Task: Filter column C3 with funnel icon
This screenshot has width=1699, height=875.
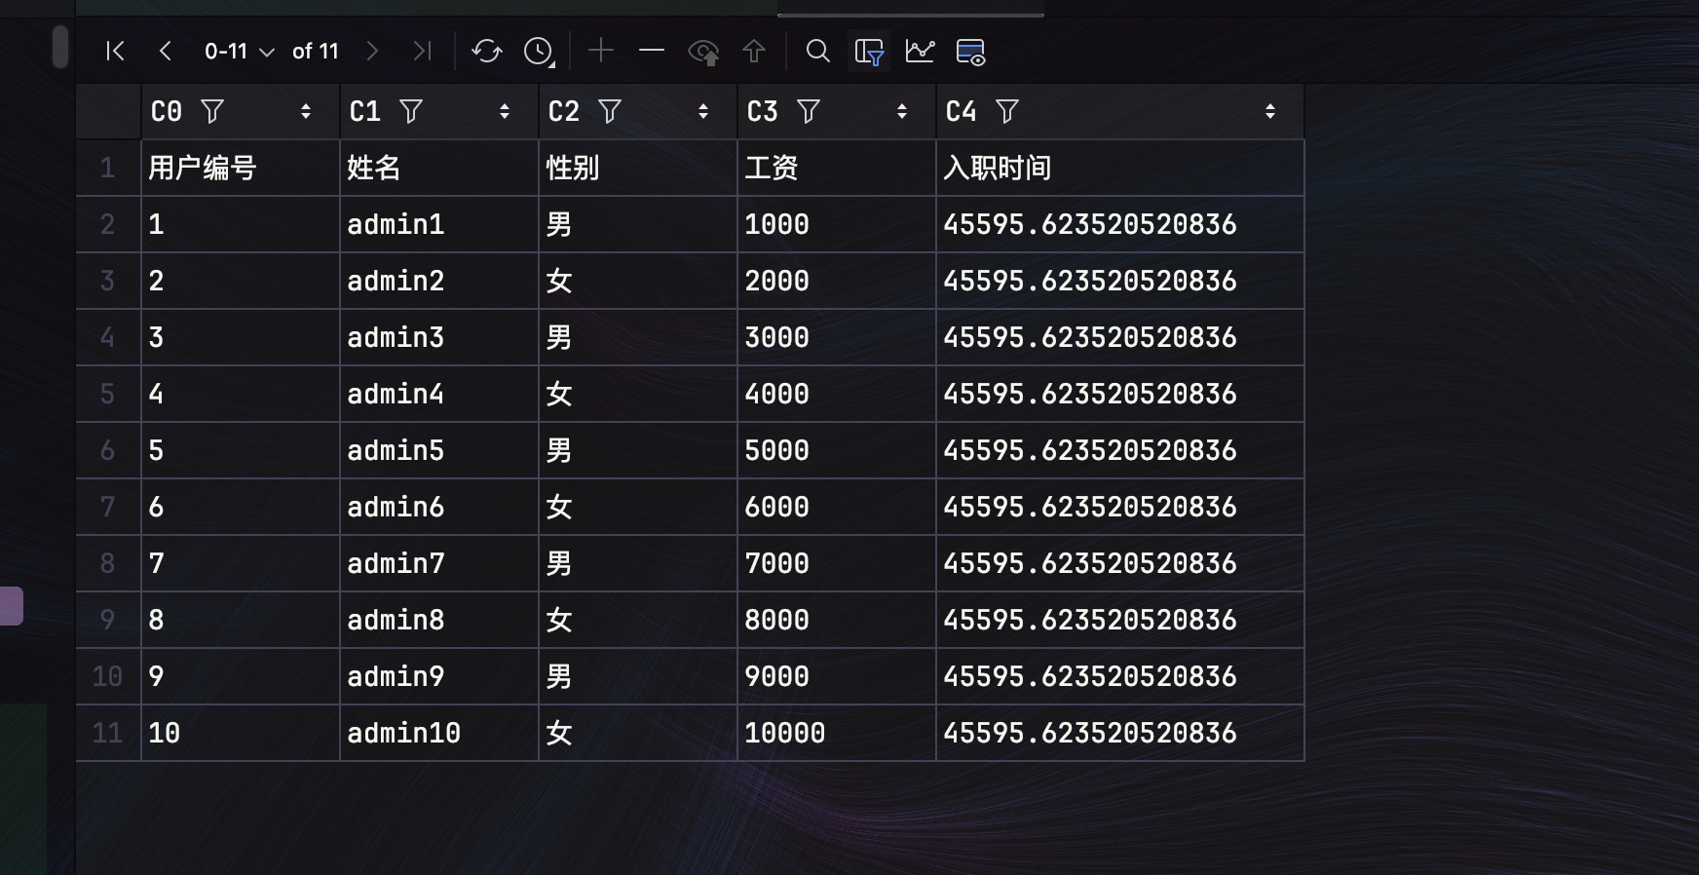Action: tap(809, 111)
